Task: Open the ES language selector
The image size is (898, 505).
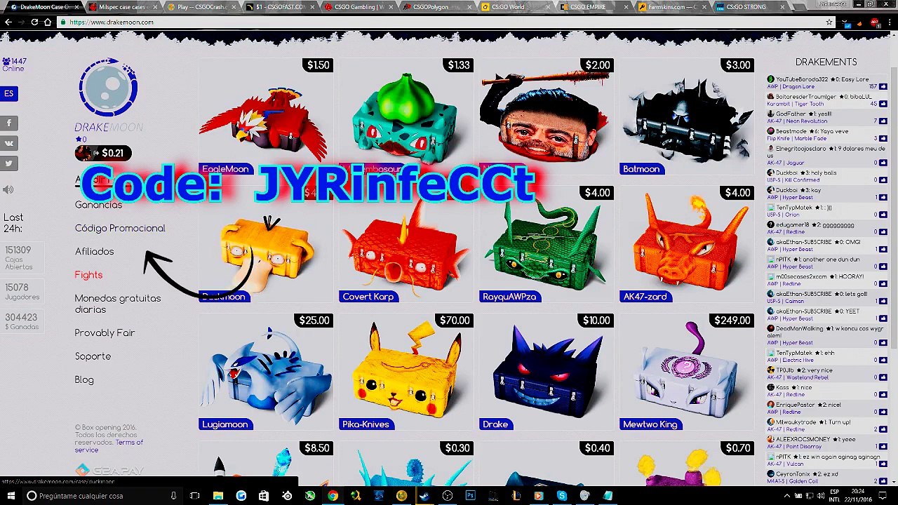Action: click(x=8, y=93)
